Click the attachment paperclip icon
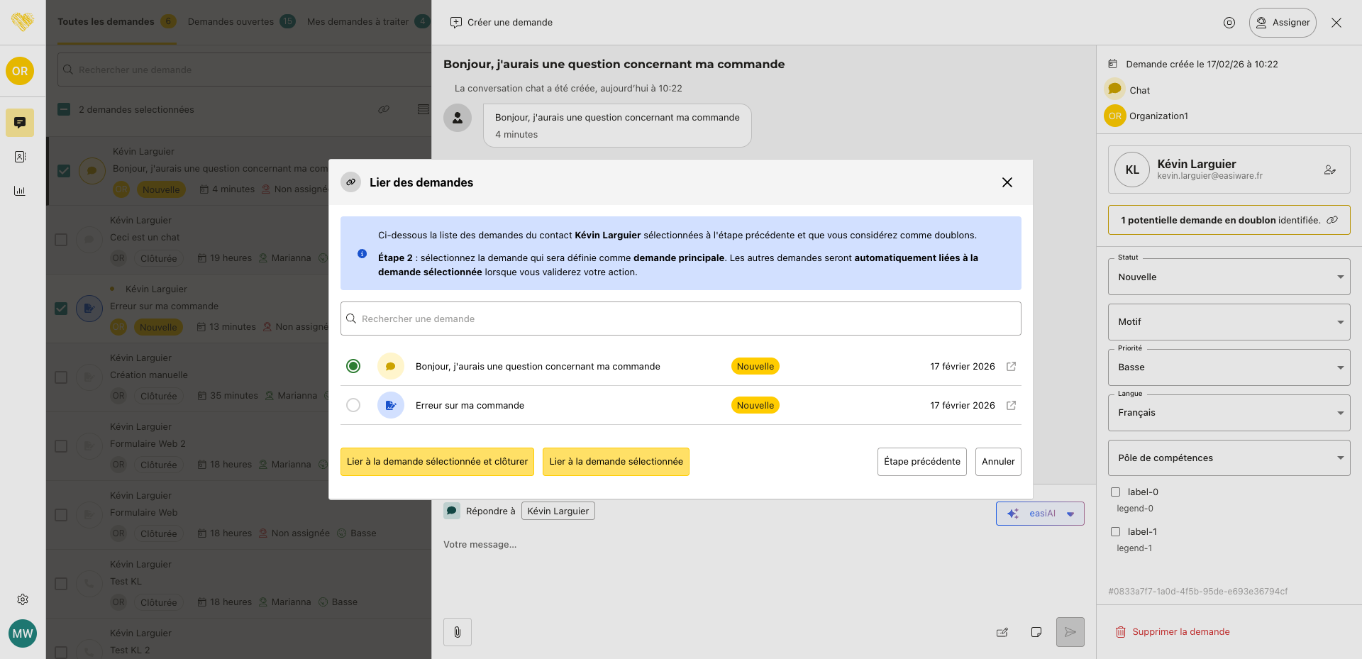Image resolution: width=1362 pixels, height=659 pixels. click(458, 632)
